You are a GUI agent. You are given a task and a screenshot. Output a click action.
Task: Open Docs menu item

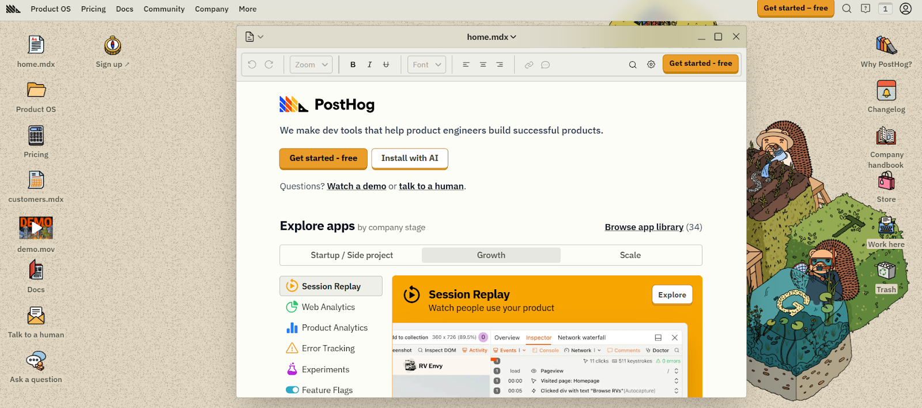(124, 9)
